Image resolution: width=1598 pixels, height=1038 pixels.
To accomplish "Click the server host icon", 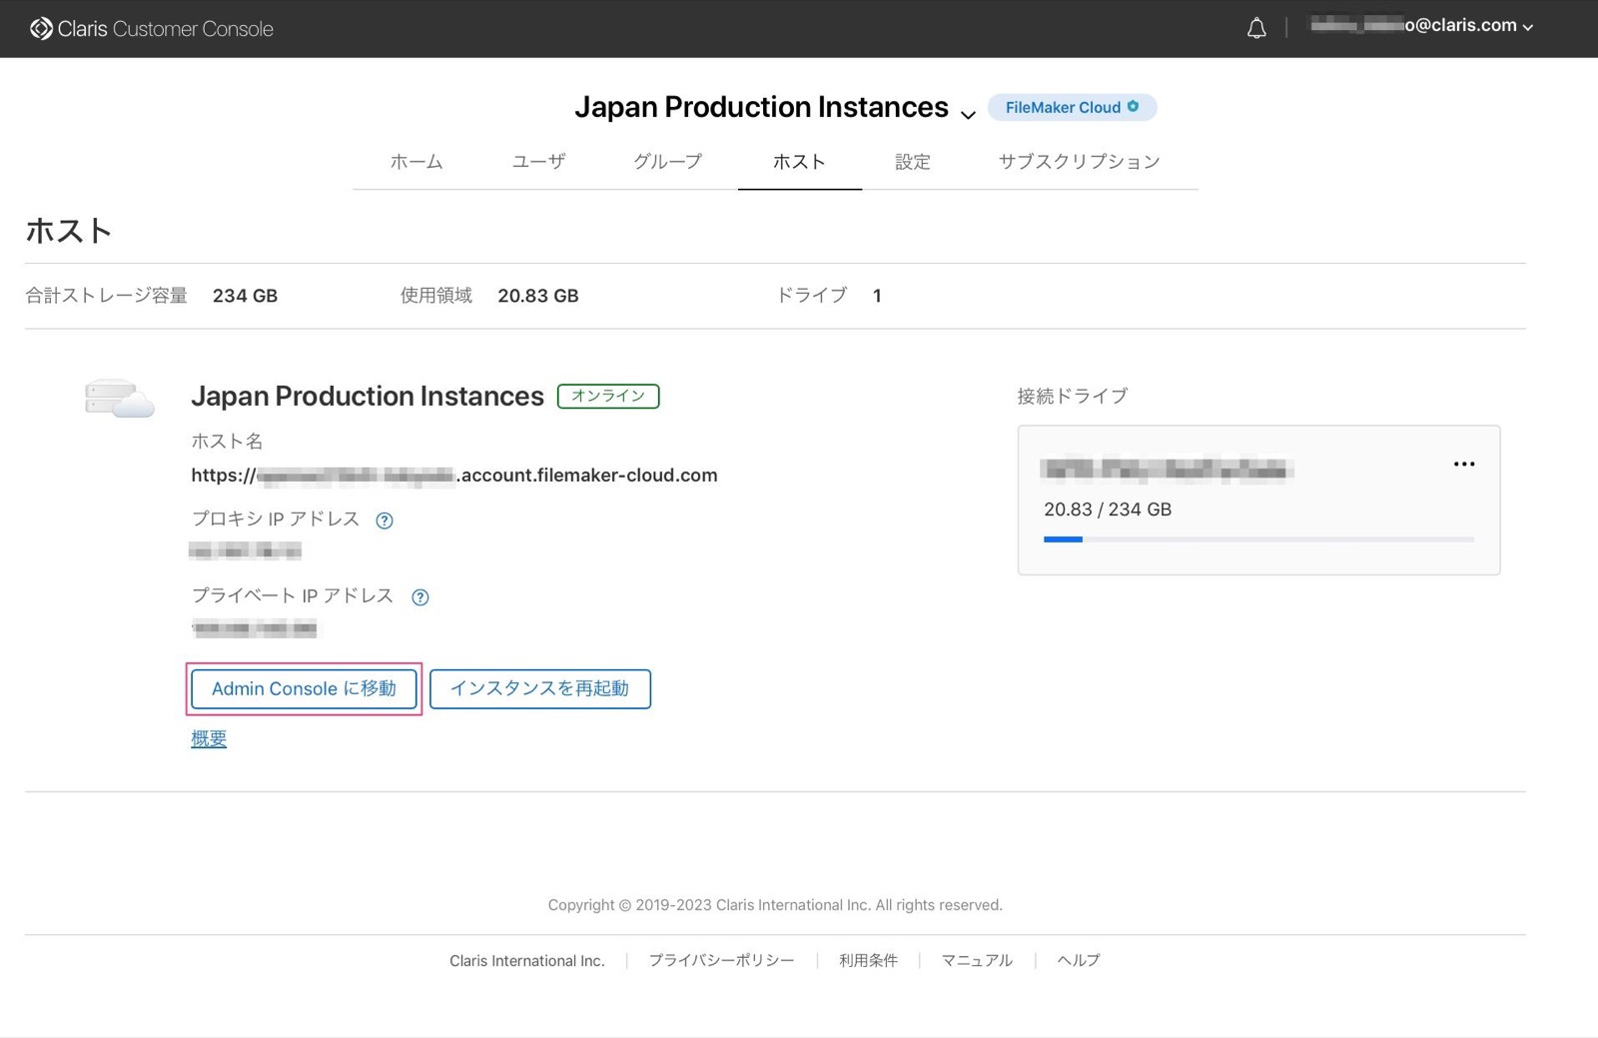I will coord(118,398).
